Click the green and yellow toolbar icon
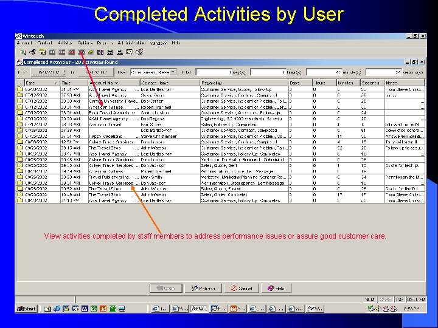This screenshot has height=328, width=438. pos(91,52)
